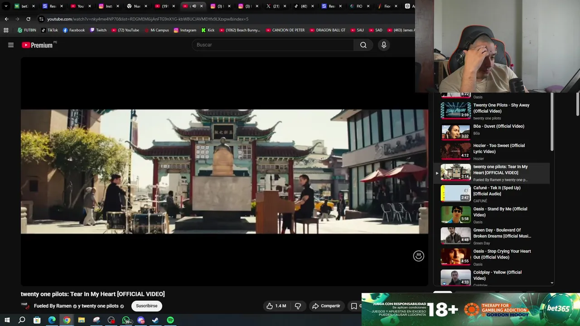Click the search magnifier button
Viewport: 580px width, 326px height.
coord(363,45)
